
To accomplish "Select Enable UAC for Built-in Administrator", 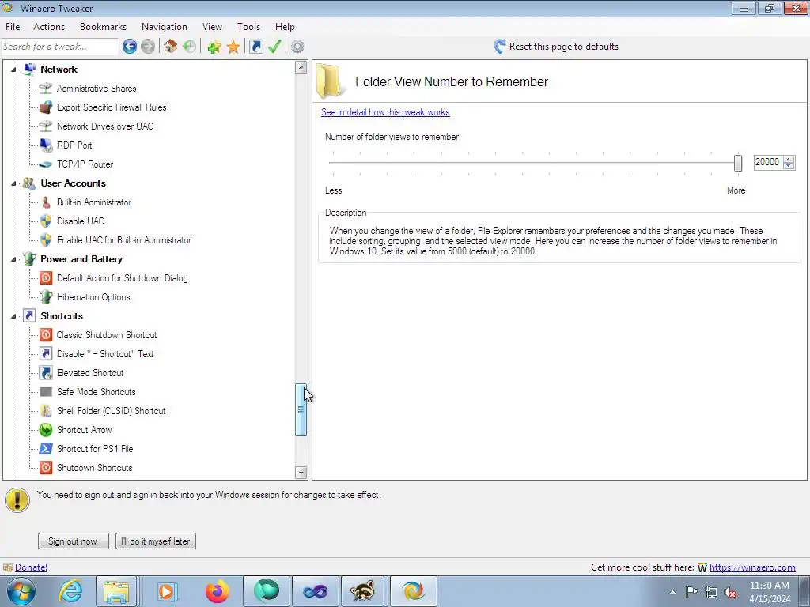I will [124, 240].
